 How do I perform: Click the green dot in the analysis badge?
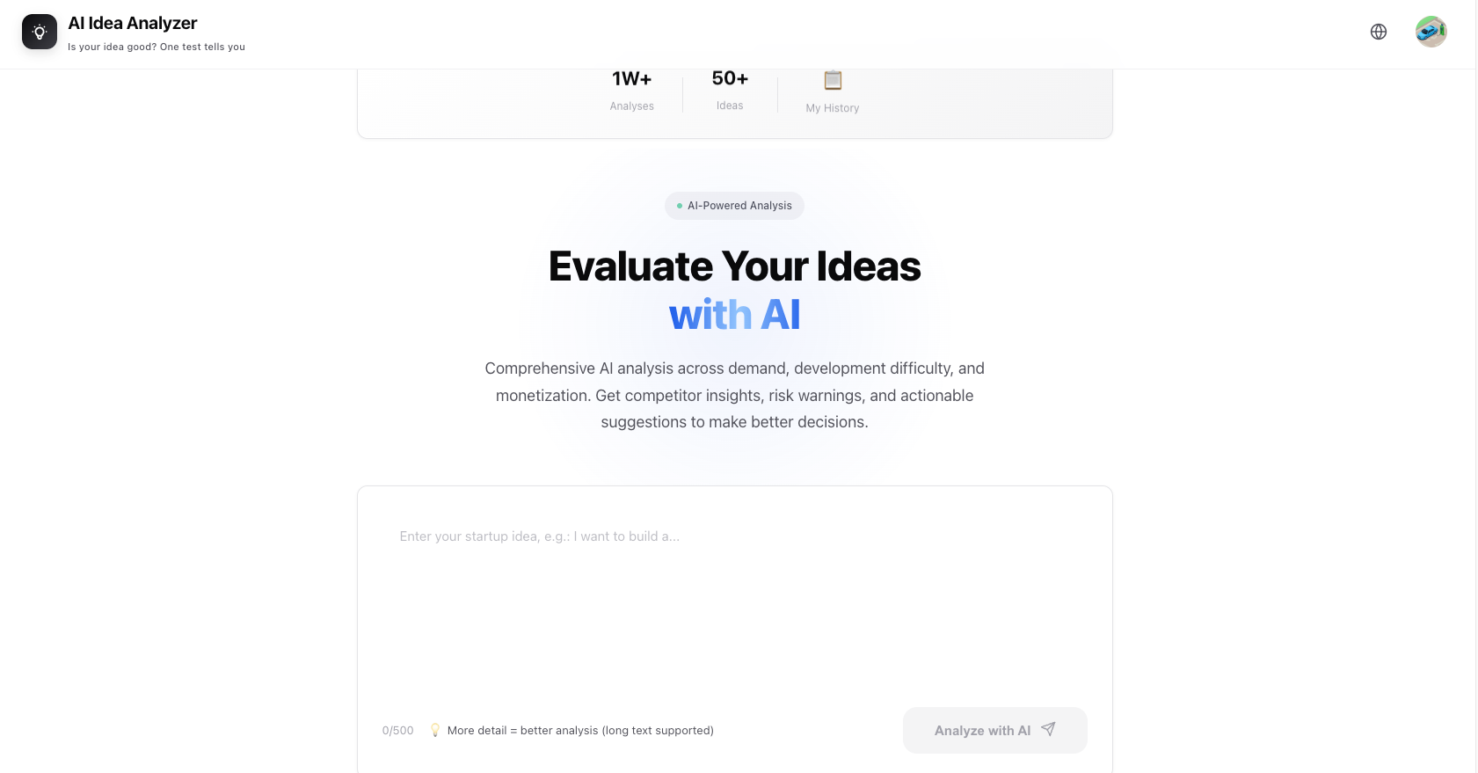pos(679,205)
